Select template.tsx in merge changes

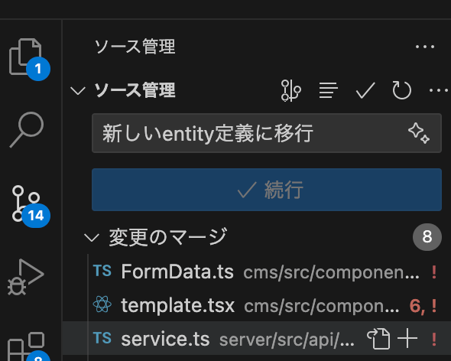pyautogui.click(x=264, y=305)
